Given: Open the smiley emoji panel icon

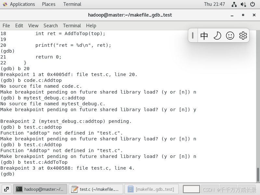Looking at the screenshot, I should 230,36.
